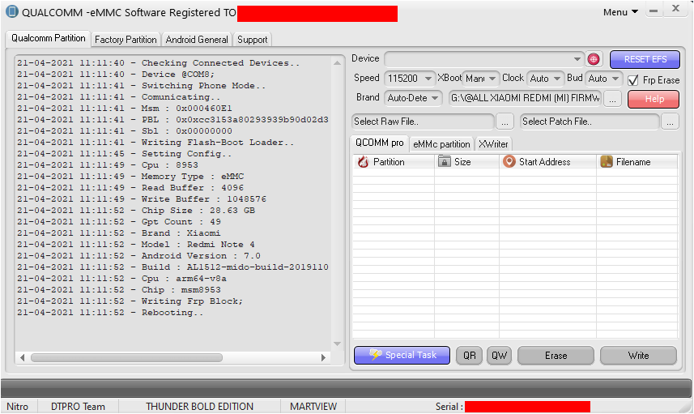Screen dimensions: 694x414
Task: Open the Brand Auto-Dete dropdown
Action: coord(412,98)
